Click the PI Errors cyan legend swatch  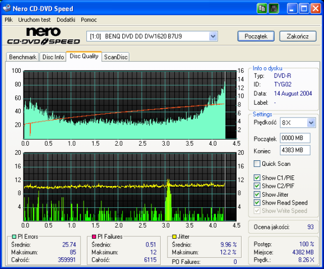coord(14,236)
